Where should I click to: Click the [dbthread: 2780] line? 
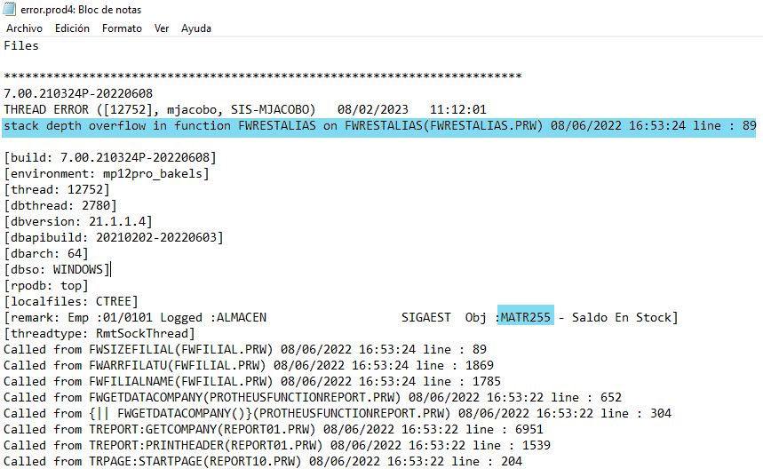60,206
